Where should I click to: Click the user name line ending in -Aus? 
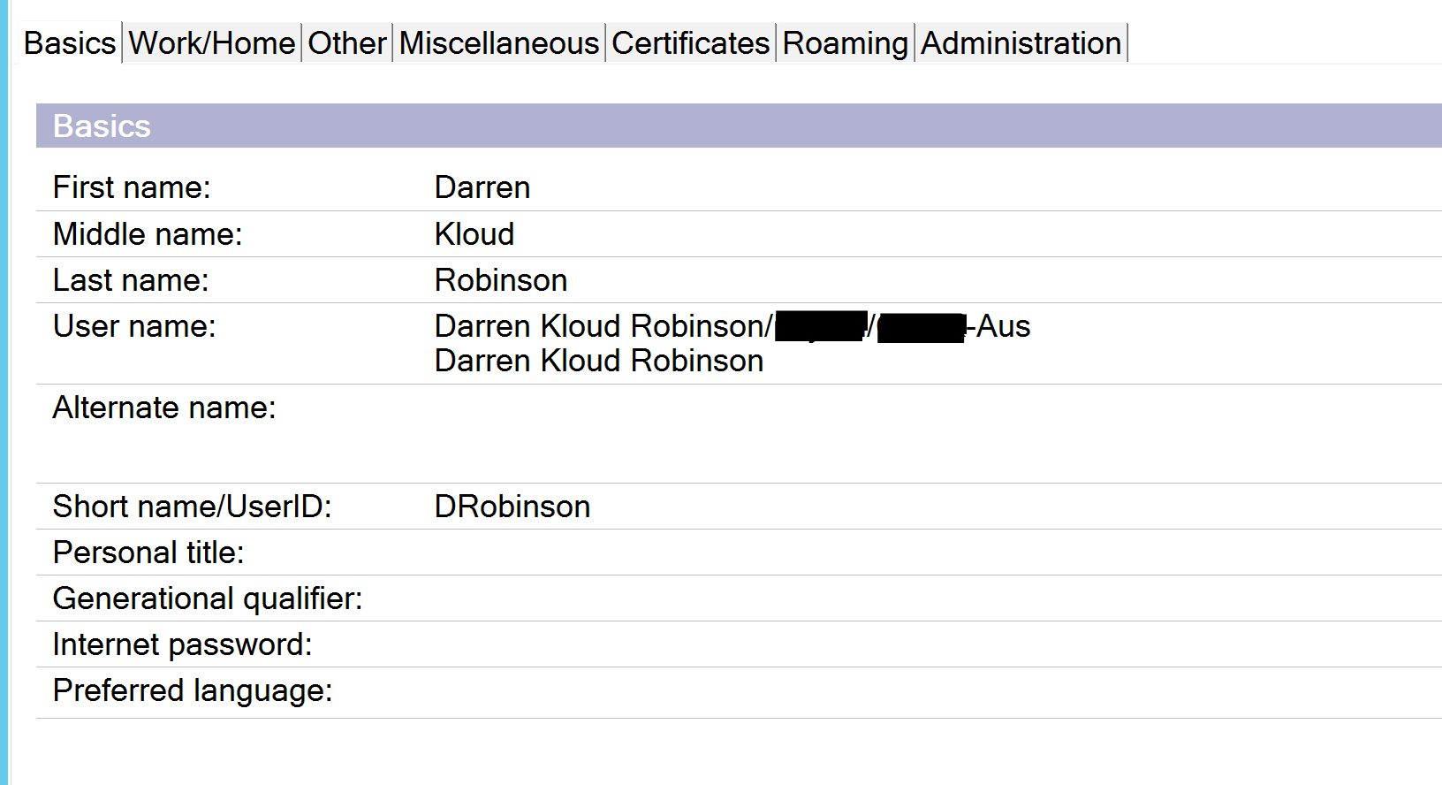[732, 326]
